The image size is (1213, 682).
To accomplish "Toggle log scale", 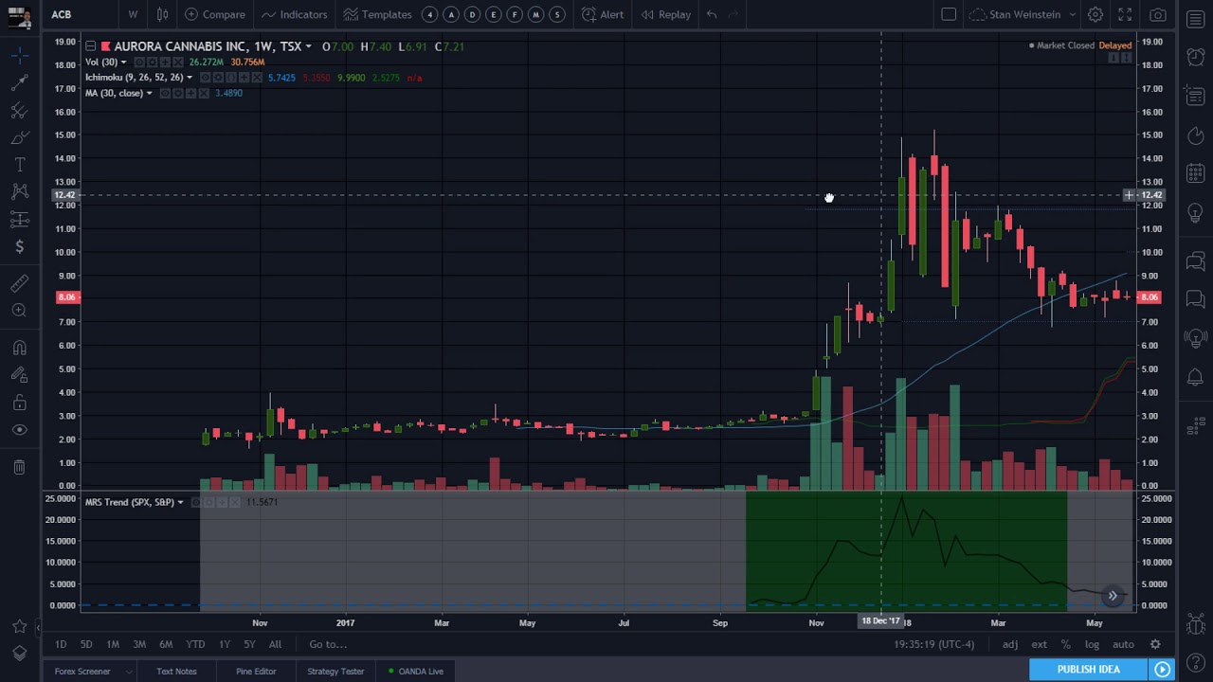I will (1092, 644).
